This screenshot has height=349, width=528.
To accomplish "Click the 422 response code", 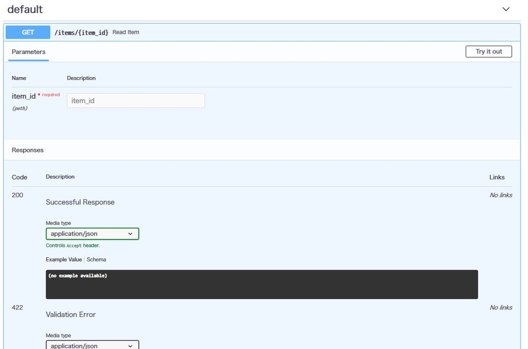I will pyautogui.click(x=17, y=307).
